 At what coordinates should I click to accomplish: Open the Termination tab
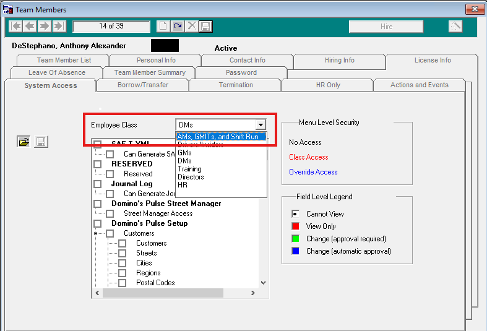[236, 85]
